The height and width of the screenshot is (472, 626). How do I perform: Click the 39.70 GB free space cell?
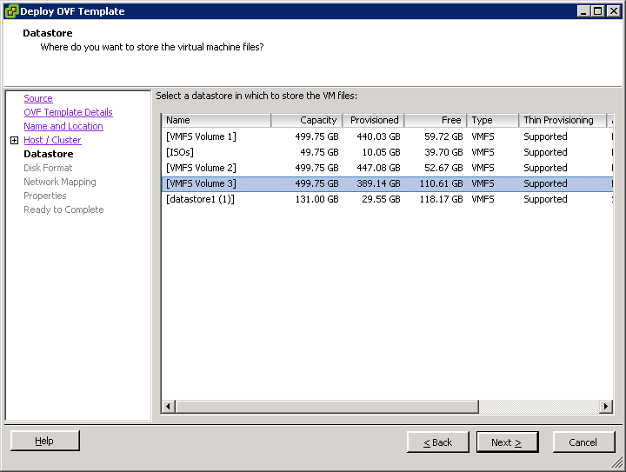click(x=443, y=152)
